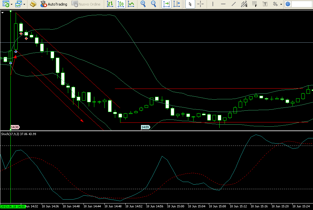Select the horizontal line drawing tool
Screen dimensions: 313x210
[223, 4]
